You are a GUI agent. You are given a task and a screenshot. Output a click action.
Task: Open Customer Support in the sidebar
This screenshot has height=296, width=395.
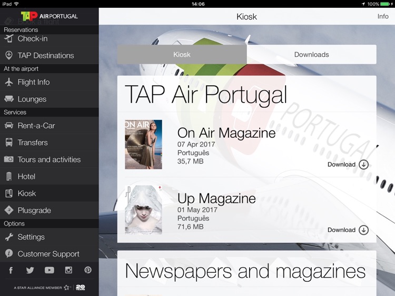click(50, 254)
